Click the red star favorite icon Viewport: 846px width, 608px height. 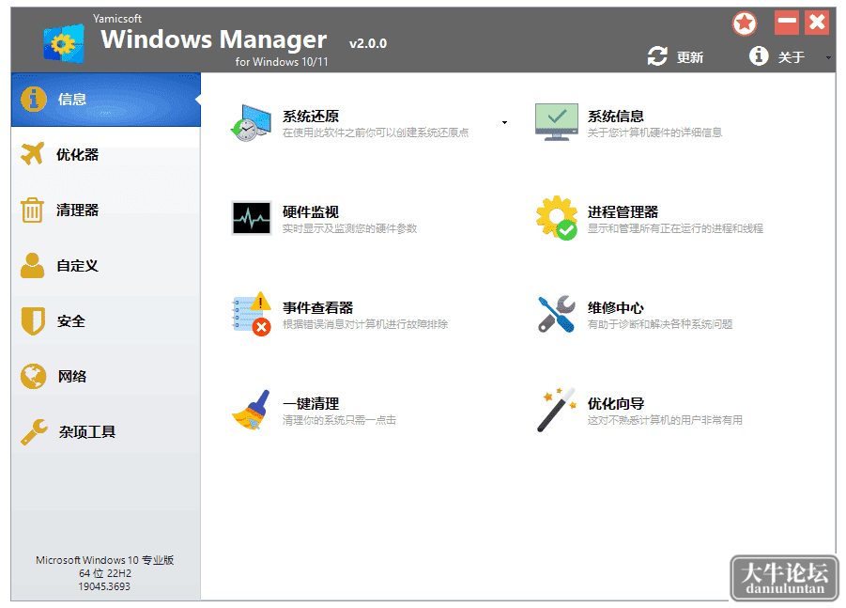pos(745,23)
